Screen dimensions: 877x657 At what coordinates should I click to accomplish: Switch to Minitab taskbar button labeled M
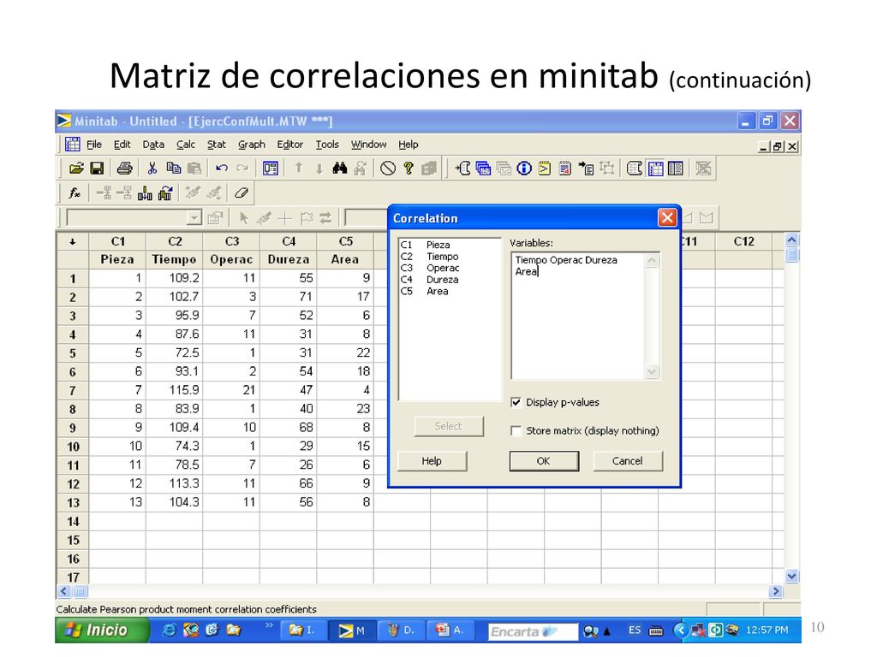click(352, 630)
